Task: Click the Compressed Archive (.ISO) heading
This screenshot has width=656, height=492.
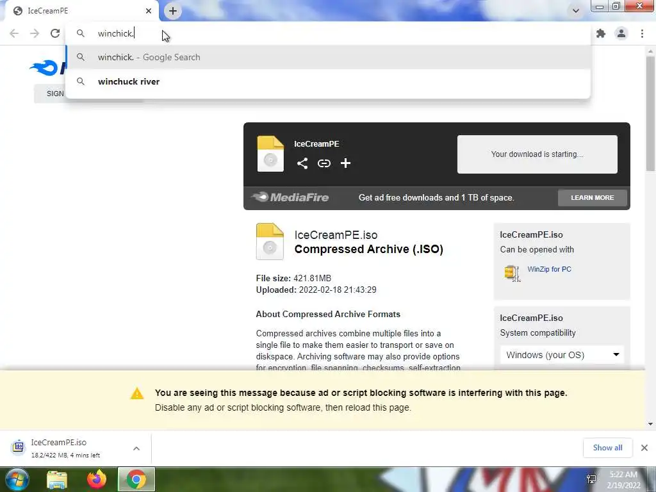Action: click(x=368, y=249)
